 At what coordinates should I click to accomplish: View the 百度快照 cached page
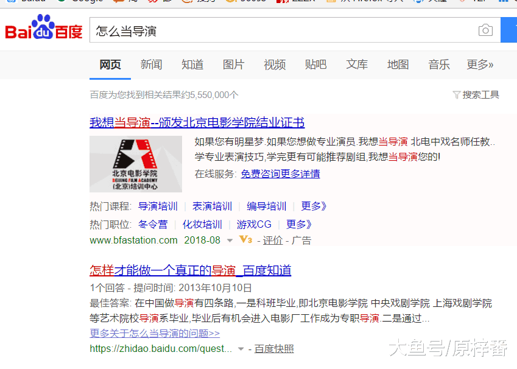[274, 349]
